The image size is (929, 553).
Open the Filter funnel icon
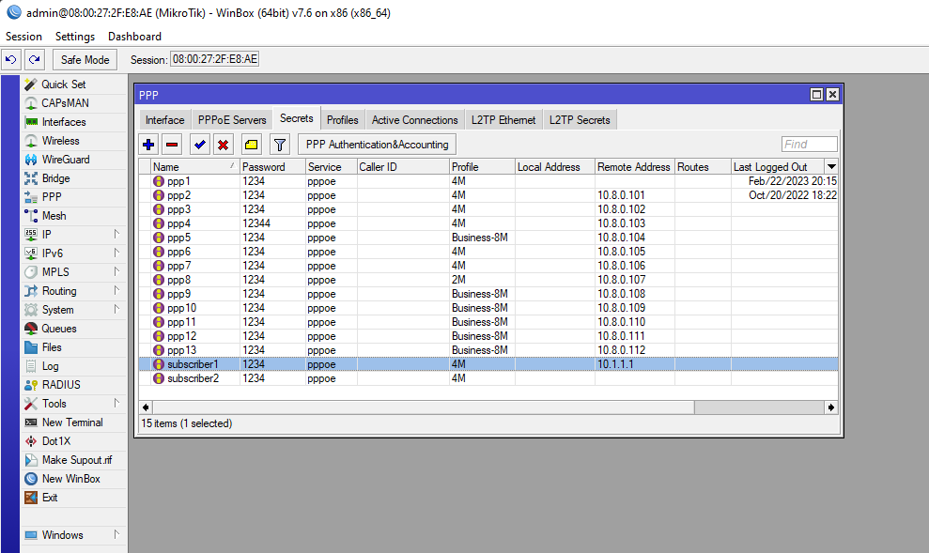pos(280,145)
